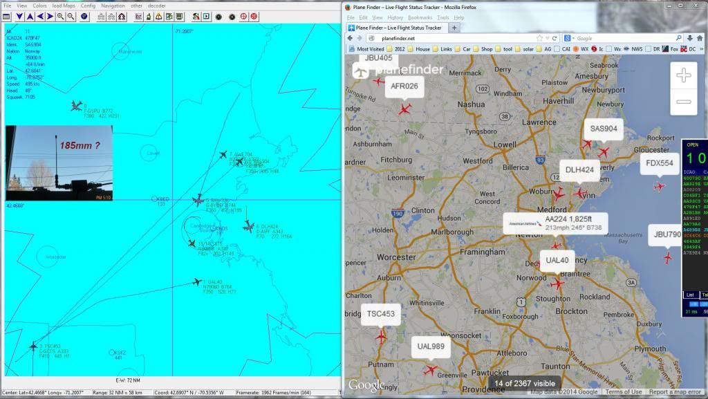Zoom in on the Plane Finder map
708x399 pixels.
pos(684,75)
